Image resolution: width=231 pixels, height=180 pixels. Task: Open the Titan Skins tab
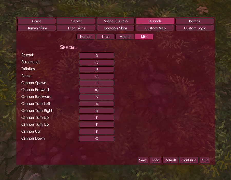pos(76,28)
